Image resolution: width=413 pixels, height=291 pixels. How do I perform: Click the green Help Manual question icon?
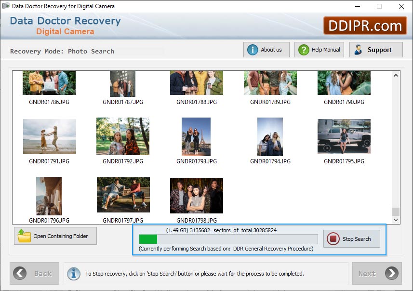pos(304,50)
